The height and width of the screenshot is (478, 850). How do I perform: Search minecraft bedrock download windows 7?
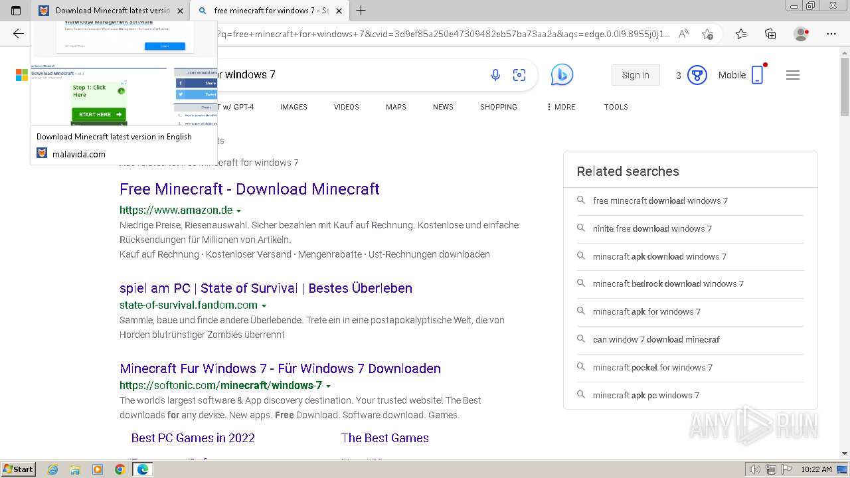pos(691,283)
